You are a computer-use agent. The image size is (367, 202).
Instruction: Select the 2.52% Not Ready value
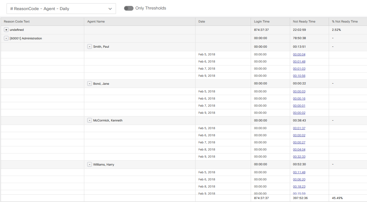point(336,30)
